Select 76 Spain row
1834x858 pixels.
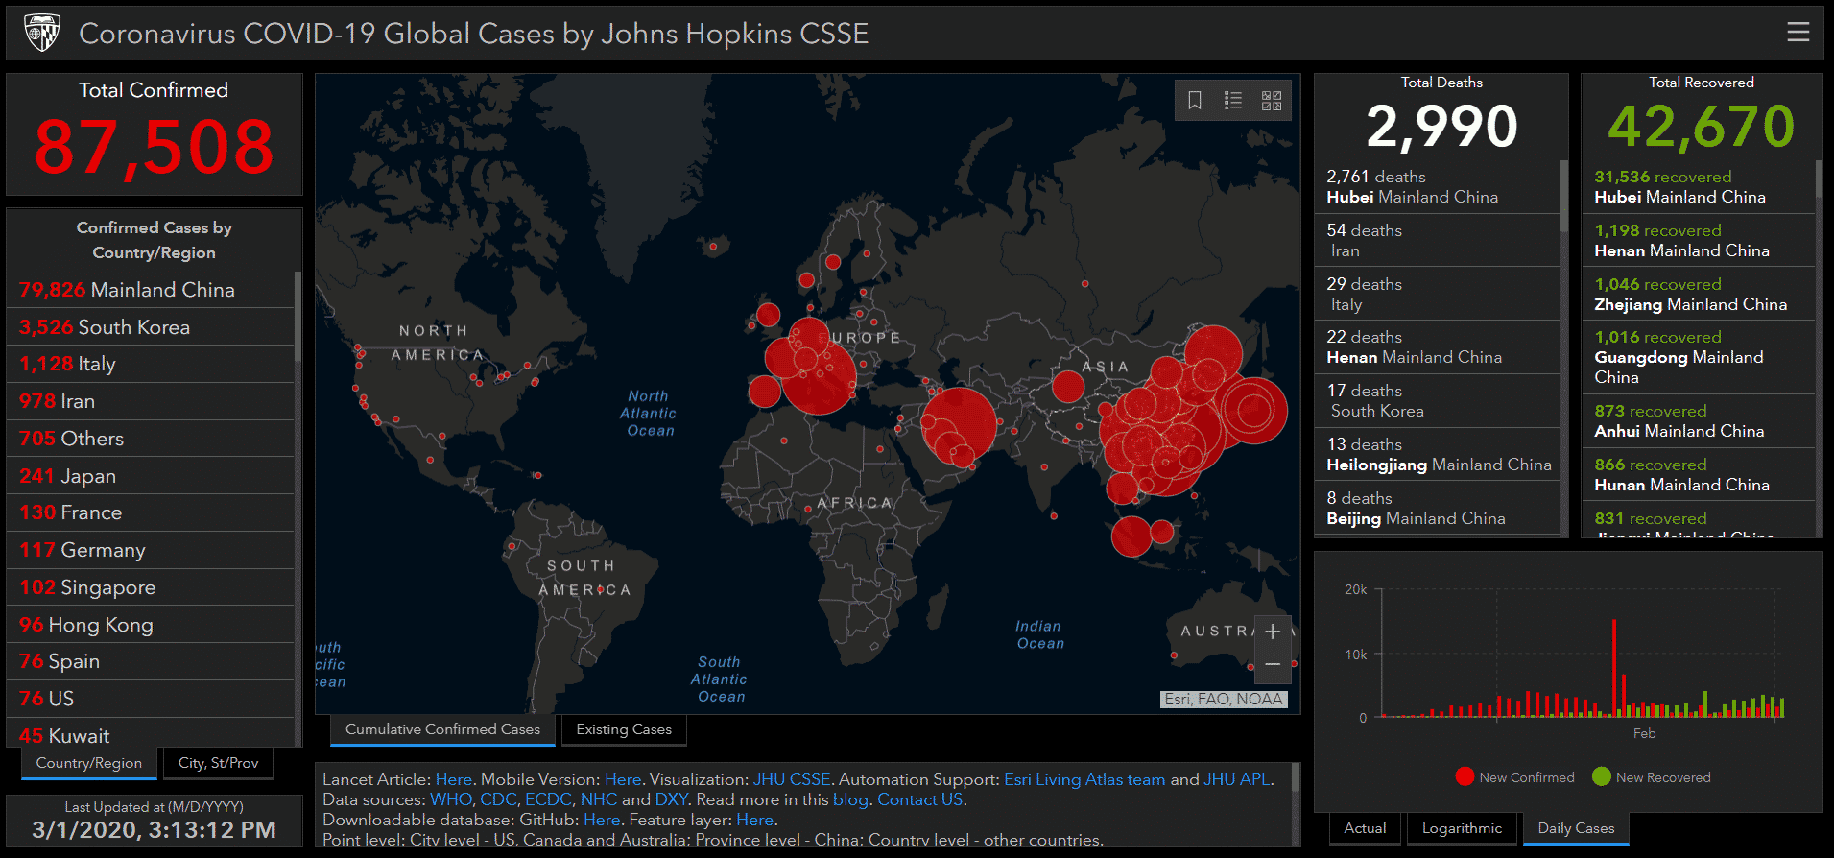pos(151,661)
